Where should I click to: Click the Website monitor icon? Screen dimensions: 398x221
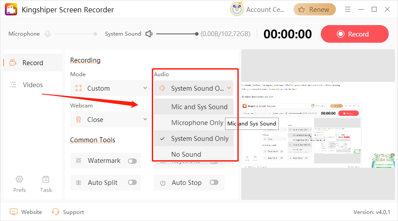(x=14, y=212)
